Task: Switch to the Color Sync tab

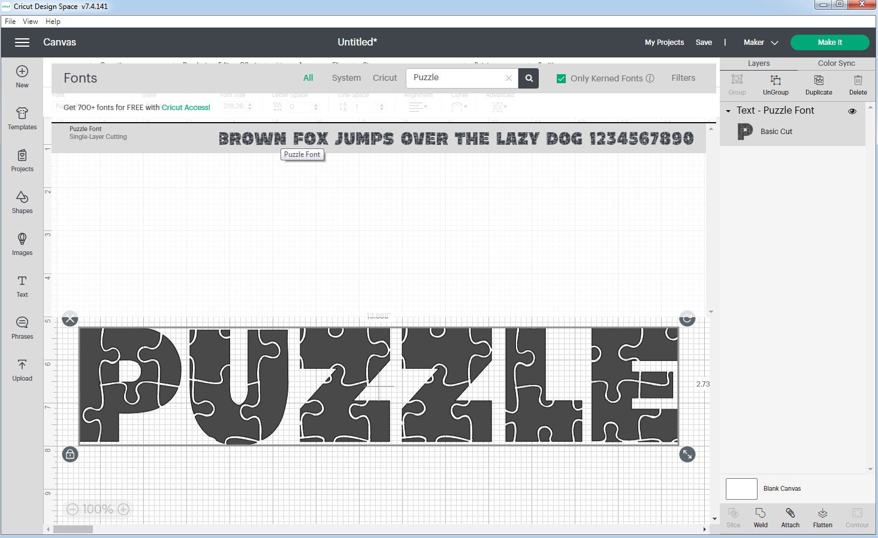Action: pos(835,63)
